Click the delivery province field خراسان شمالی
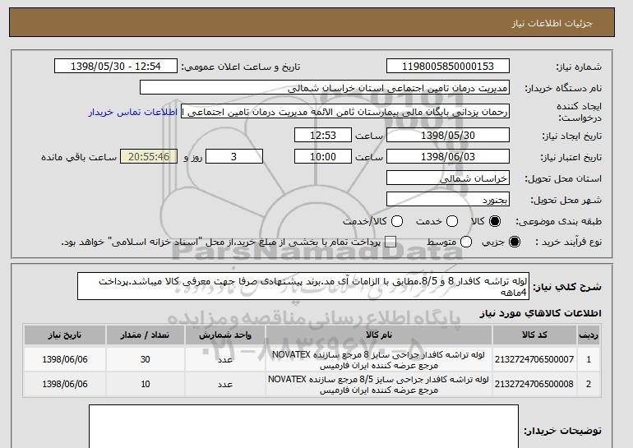The height and width of the screenshot is (448, 633). coord(448,178)
